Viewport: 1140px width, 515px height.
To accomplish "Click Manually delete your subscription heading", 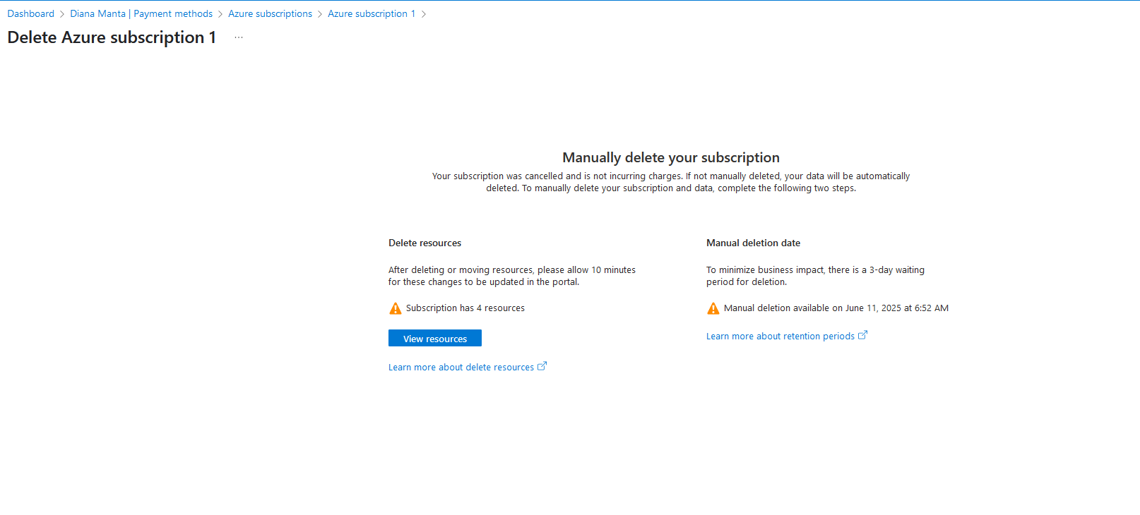I will (x=671, y=157).
